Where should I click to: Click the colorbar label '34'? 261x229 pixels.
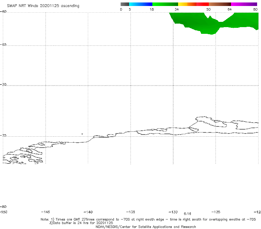177,9
